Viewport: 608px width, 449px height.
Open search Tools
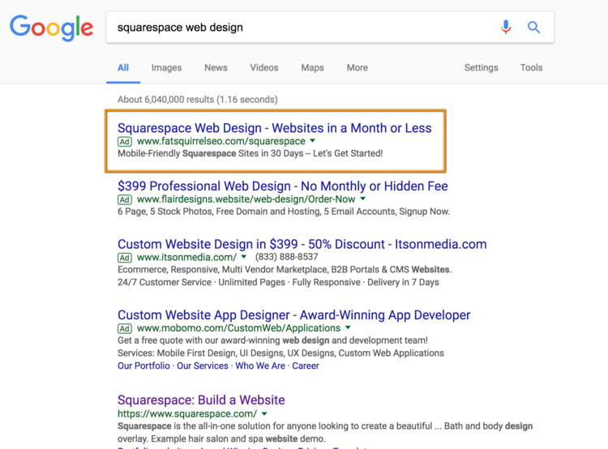(x=531, y=68)
